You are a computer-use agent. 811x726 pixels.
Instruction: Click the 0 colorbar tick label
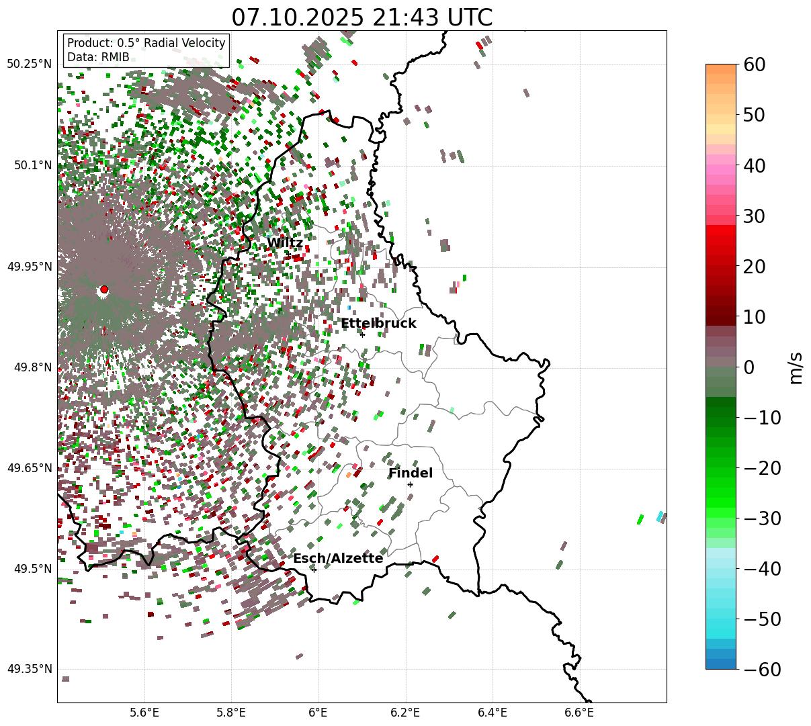click(748, 367)
